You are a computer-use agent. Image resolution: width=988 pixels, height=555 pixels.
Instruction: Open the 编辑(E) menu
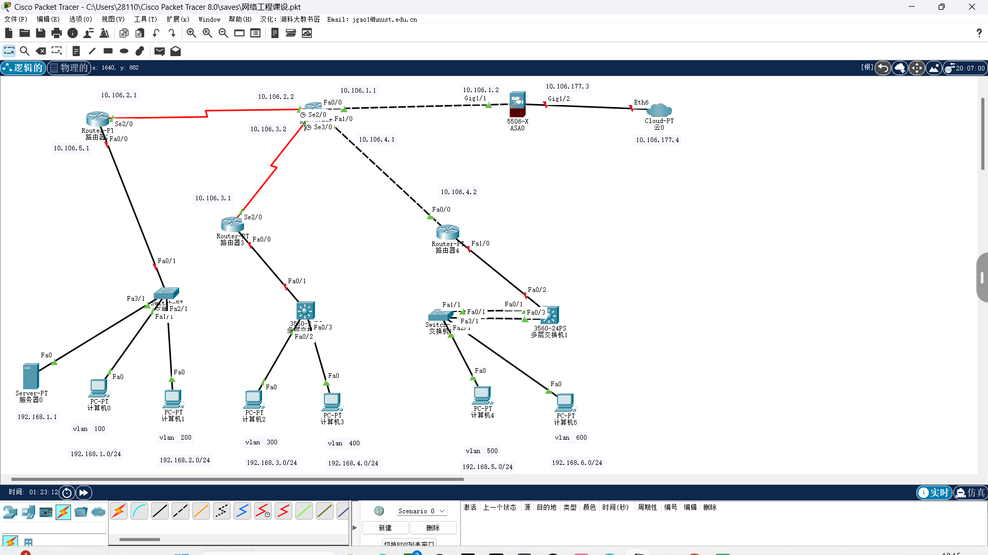point(48,19)
